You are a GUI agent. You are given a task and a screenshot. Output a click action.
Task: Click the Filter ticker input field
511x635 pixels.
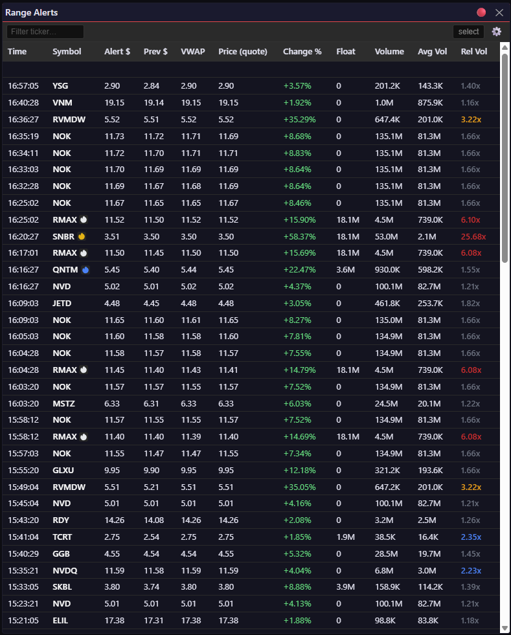pos(45,32)
